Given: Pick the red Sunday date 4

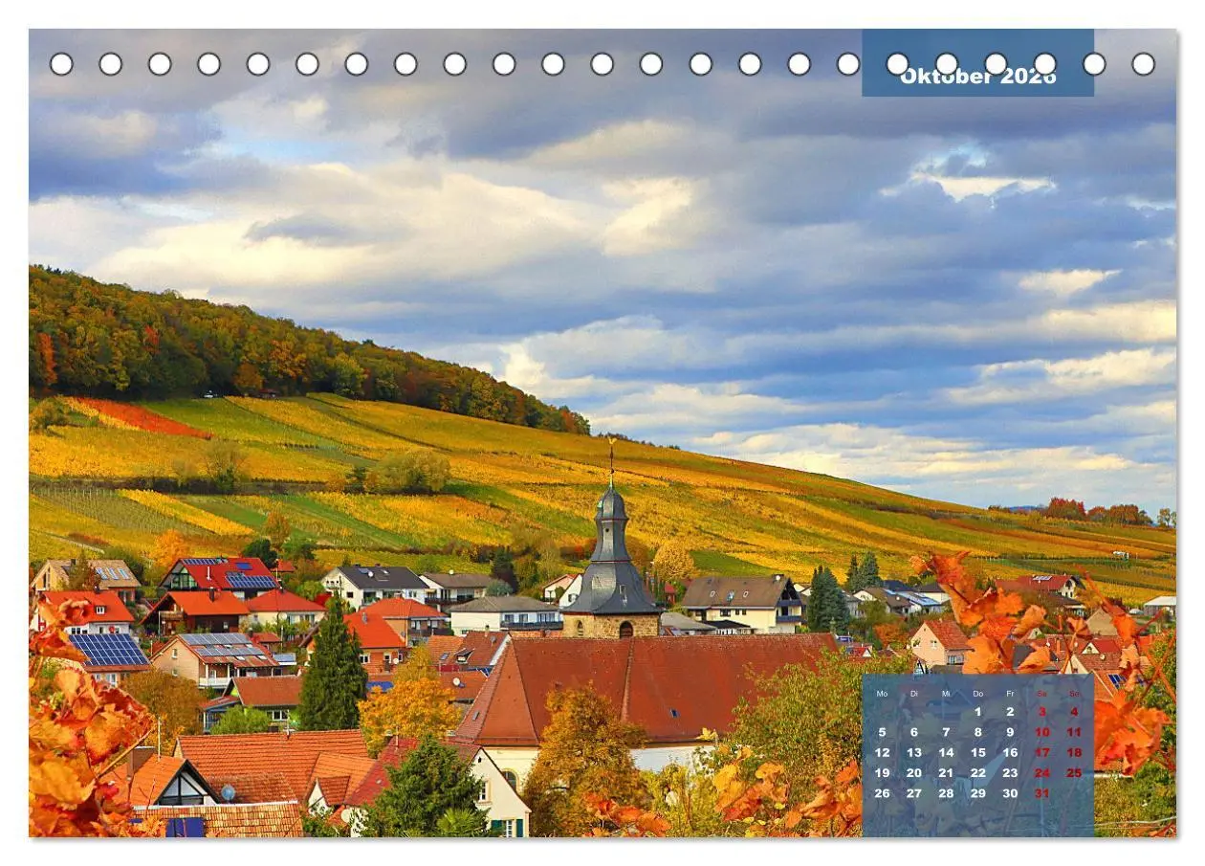Looking at the screenshot, I should pyautogui.click(x=1074, y=712).
